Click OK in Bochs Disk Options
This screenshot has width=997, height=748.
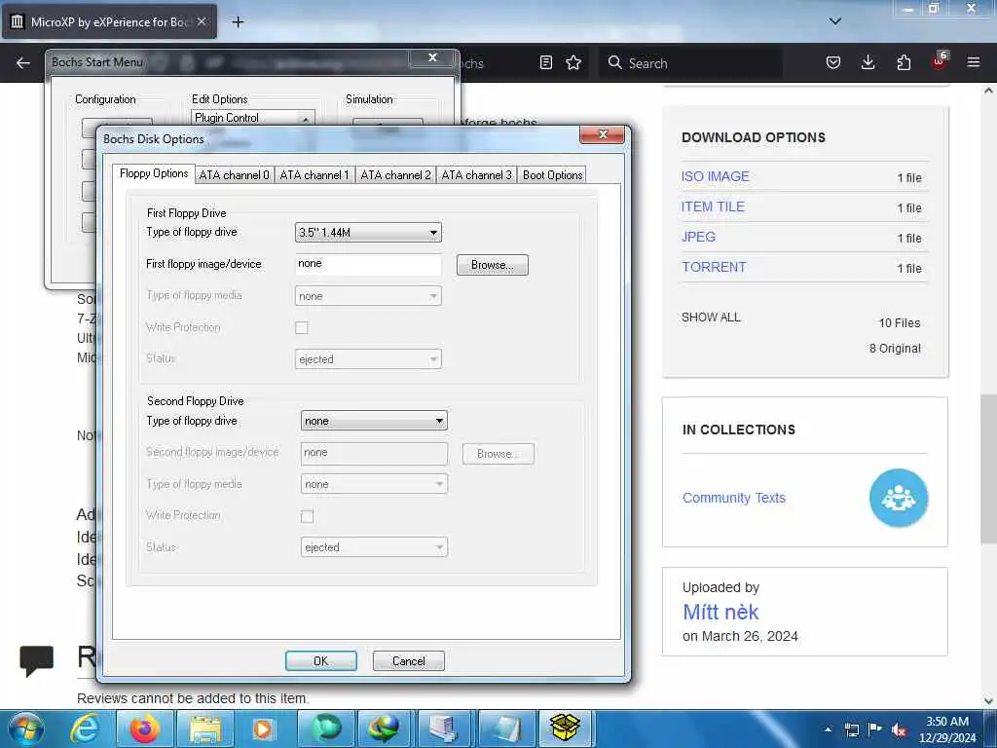click(321, 661)
